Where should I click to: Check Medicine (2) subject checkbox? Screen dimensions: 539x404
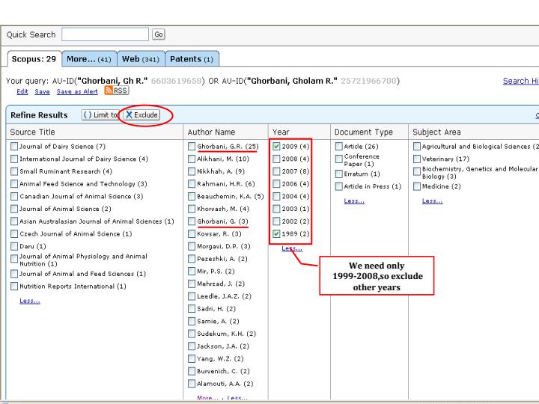(417, 186)
